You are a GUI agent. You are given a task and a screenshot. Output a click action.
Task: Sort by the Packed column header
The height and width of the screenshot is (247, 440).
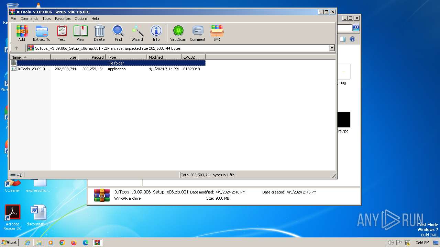point(92,57)
